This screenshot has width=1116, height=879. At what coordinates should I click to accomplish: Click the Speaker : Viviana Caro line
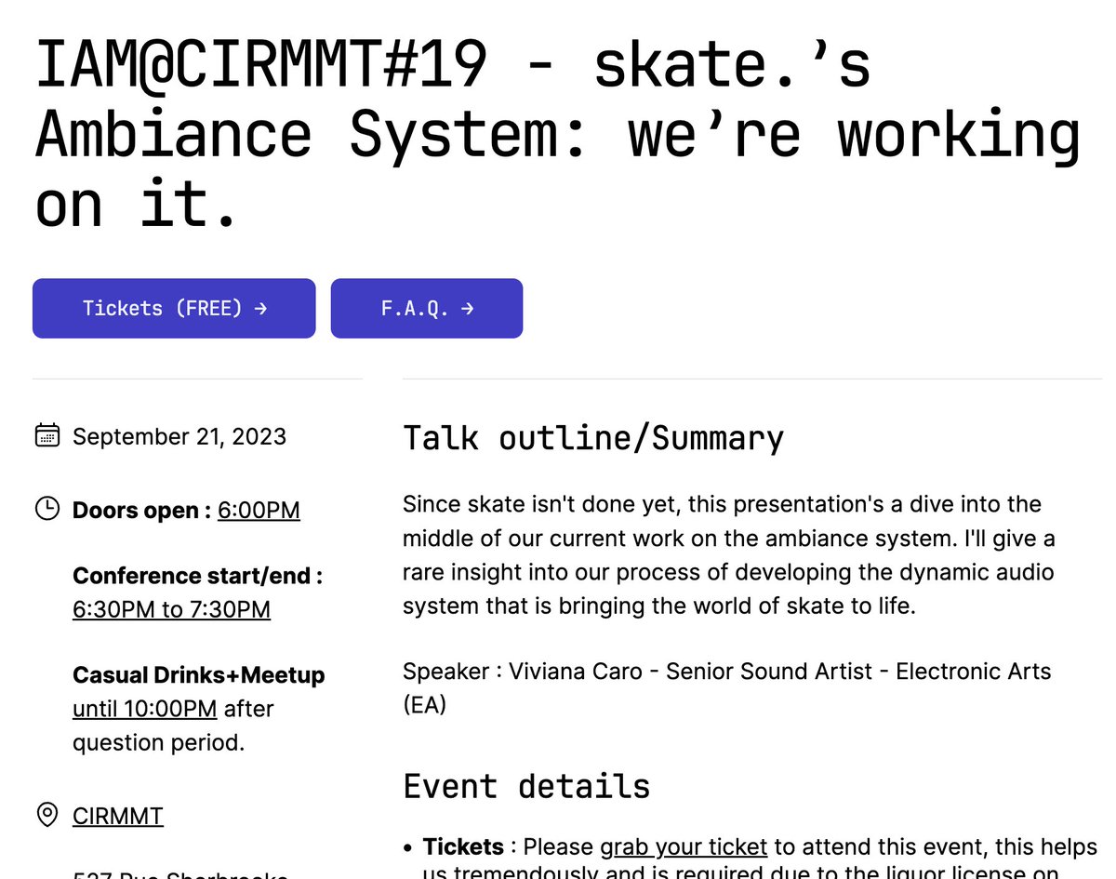[x=727, y=687]
